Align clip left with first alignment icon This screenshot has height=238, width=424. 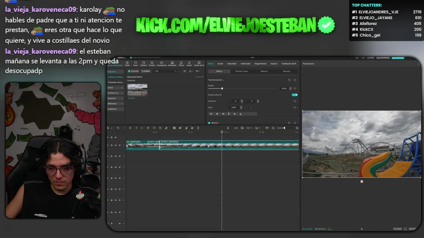(x=211, y=114)
